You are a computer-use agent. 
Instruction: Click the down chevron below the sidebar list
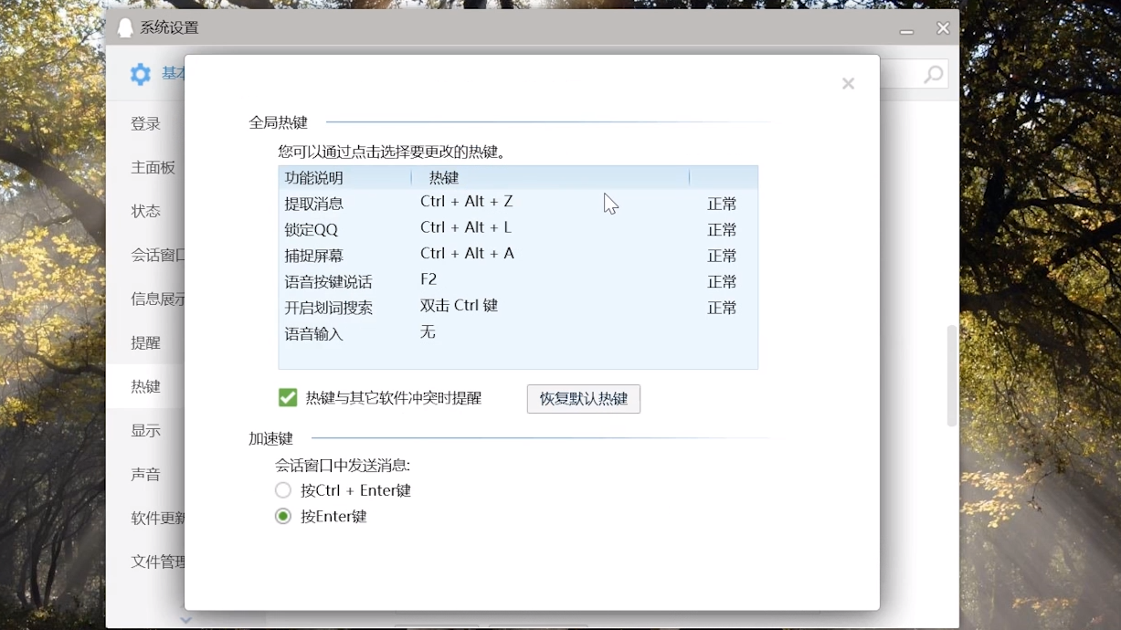tap(185, 620)
